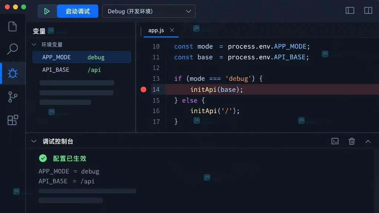Open the extensions sidebar icon
The width and height of the screenshot is (379, 213).
[x=13, y=120]
